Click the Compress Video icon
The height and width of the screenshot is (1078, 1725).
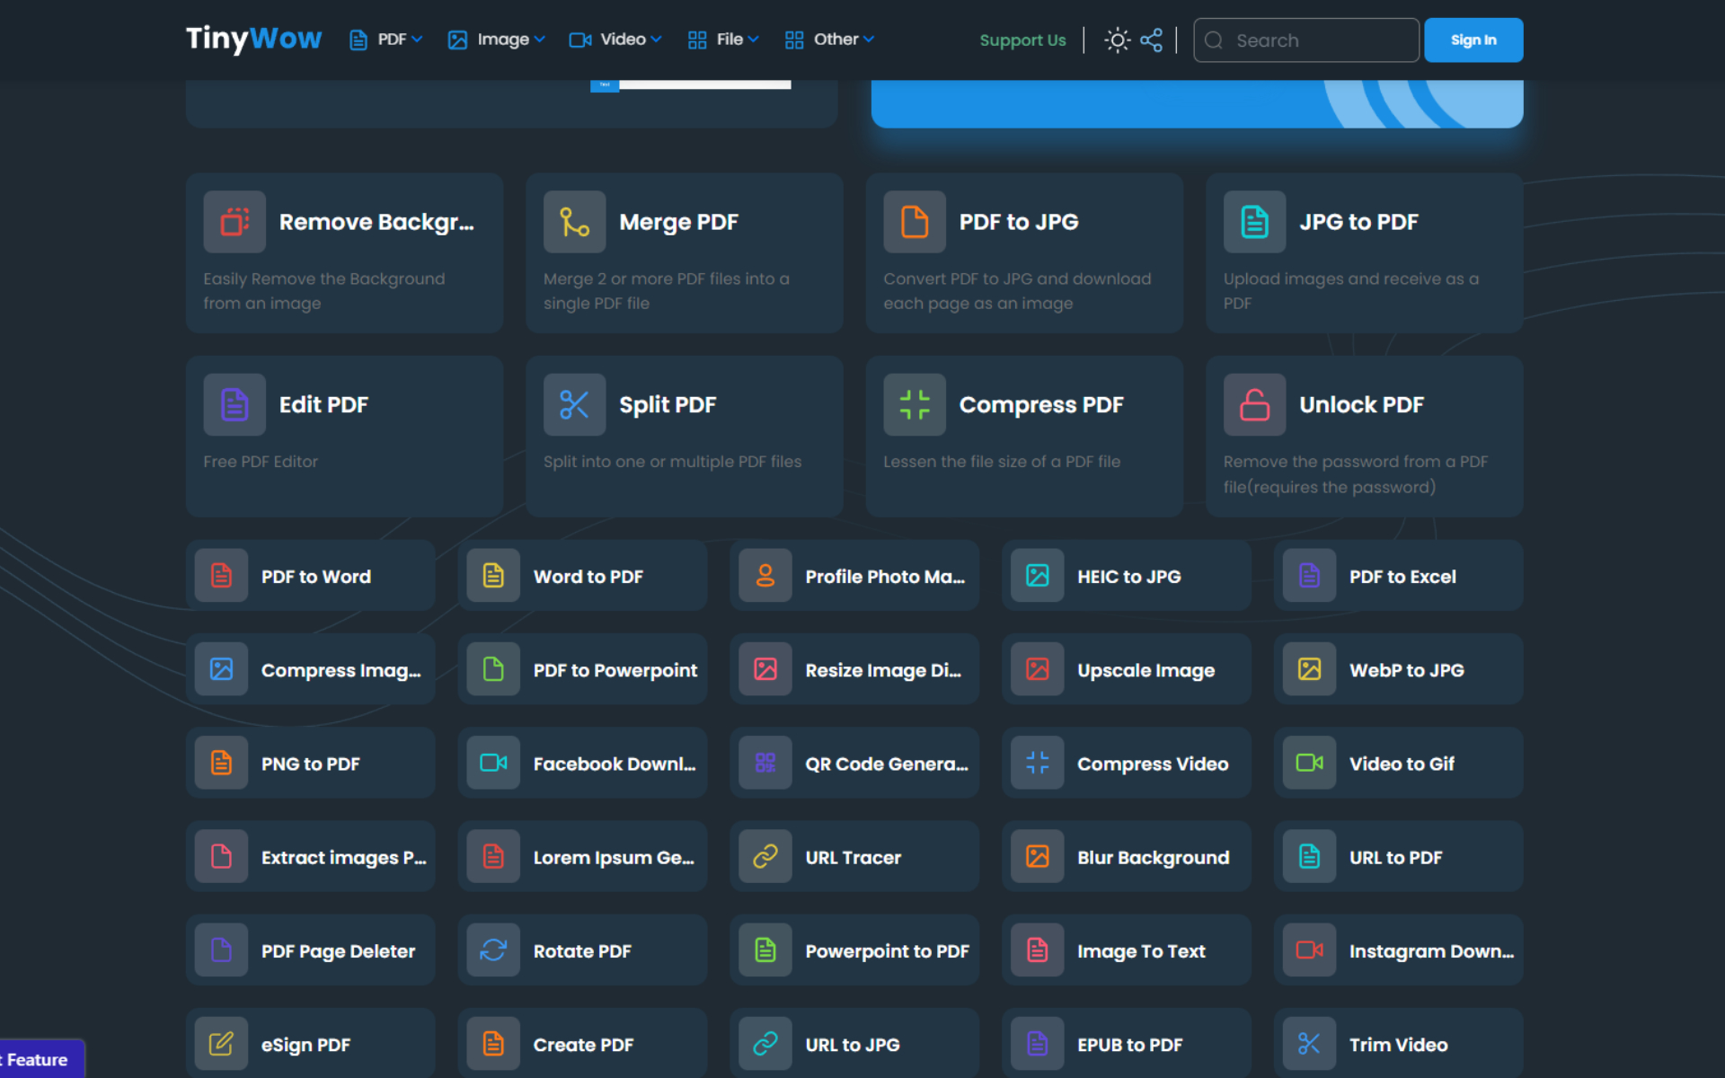click(1038, 763)
